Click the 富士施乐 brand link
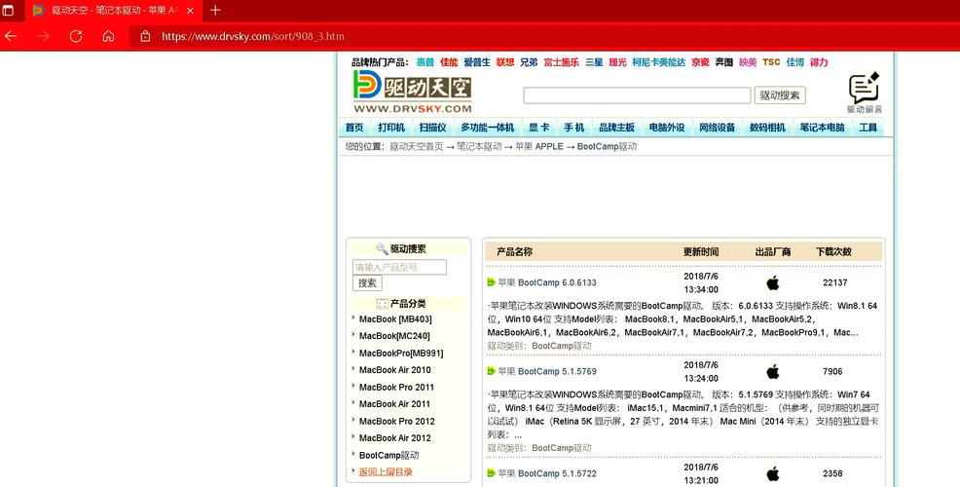 (x=562, y=62)
